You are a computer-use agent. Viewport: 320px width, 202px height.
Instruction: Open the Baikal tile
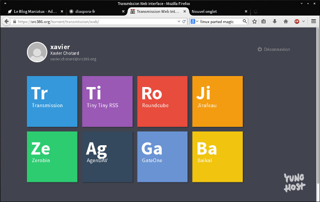point(218,157)
